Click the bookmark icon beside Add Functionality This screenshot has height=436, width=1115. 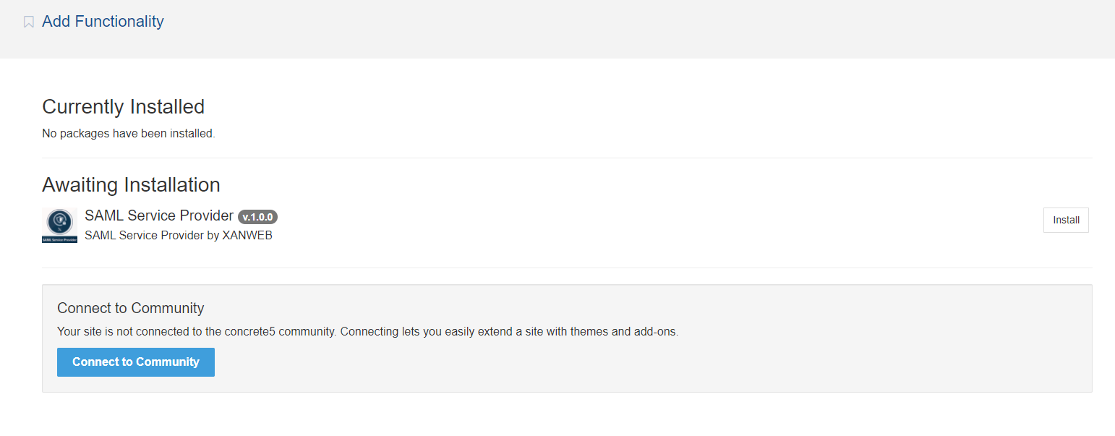[29, 22]
